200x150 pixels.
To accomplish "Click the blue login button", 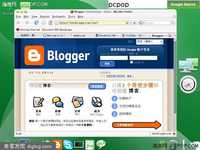I will [x=107, y=64].
